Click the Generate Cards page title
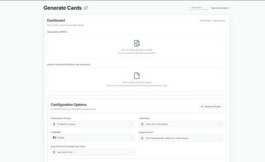The width and height of the screenshot is (265, 162). [63, 8]
